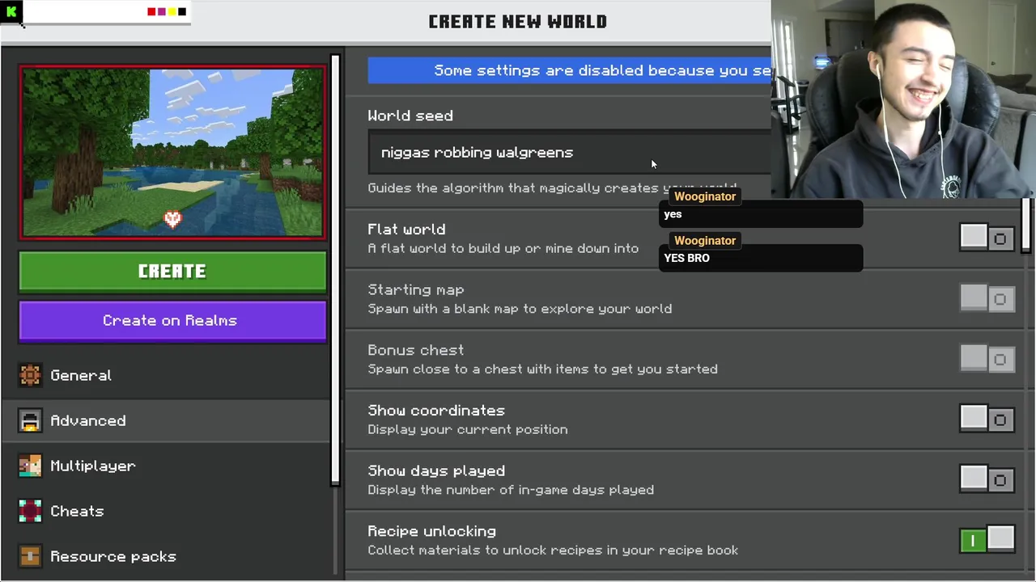
Task: Click the Multiplayer character face icon
Action: tap(30, 466)
